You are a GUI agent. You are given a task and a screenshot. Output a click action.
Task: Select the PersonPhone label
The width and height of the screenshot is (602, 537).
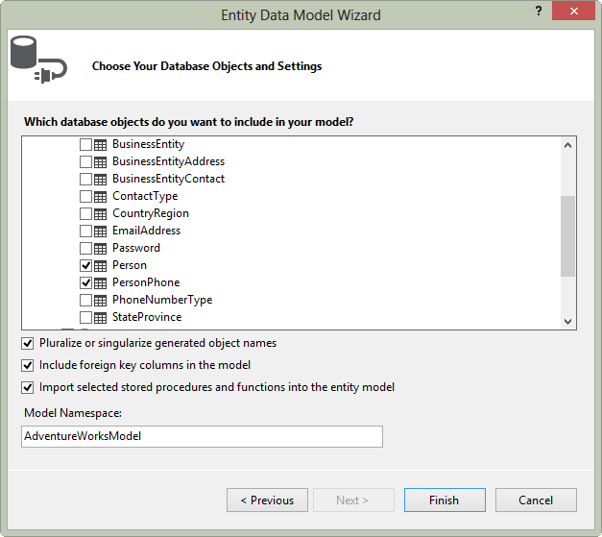coord(146,282)
